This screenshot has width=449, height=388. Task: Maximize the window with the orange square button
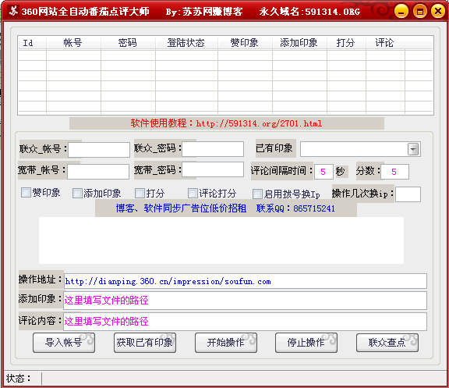click(419, 12)
